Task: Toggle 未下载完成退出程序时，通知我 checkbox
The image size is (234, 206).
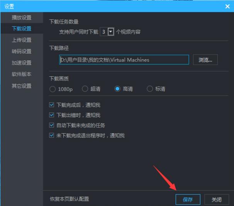Action: (52, 136)
